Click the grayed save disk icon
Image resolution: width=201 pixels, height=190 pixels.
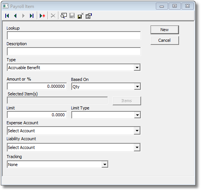pos(72,16)
